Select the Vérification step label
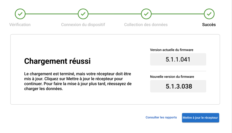The width and height of the screenshot is (232, 133). pyautogui.click(x=20, y=25)
